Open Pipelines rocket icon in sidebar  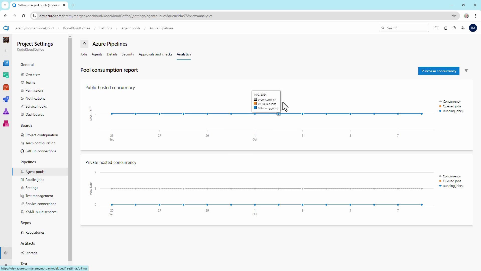6,100
